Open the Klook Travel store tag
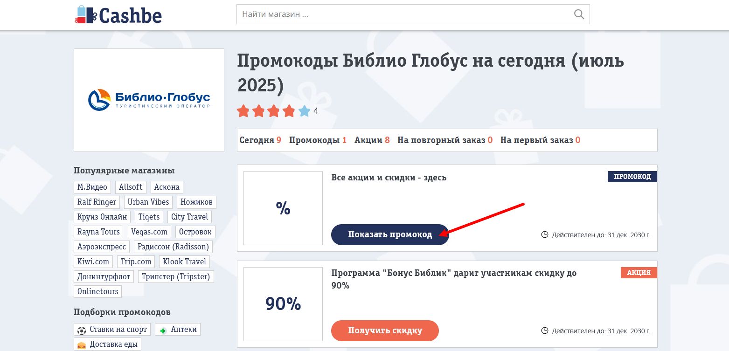 (x=185, y=262)
